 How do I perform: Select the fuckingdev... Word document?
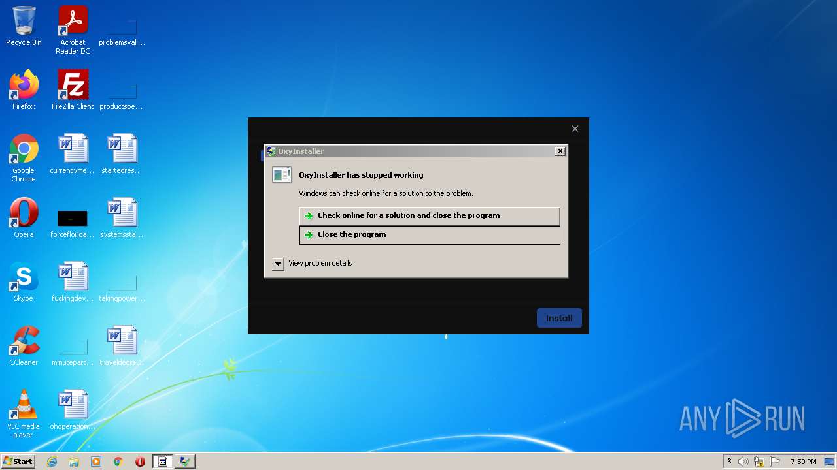click(x=73, y=282)
